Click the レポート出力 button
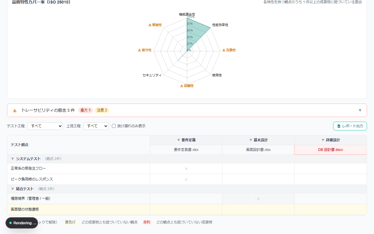This screenshot has height=234, width=374. pyautogui.click(x=350, y=126)
